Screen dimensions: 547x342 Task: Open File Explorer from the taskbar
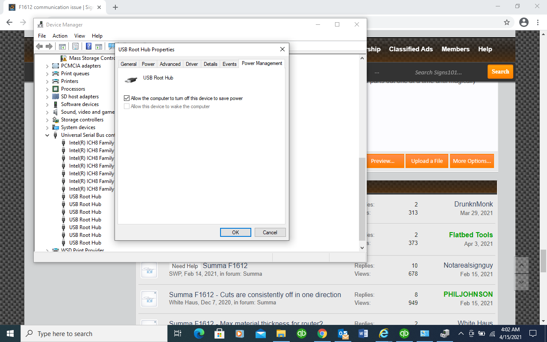(x=281, y=333)
